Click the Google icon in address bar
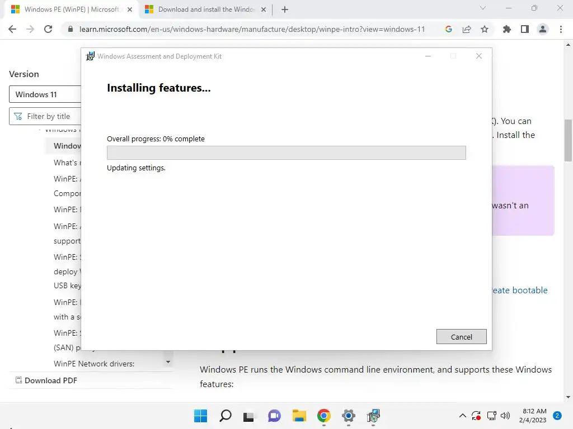573x429 pixels. coord(448,29)
